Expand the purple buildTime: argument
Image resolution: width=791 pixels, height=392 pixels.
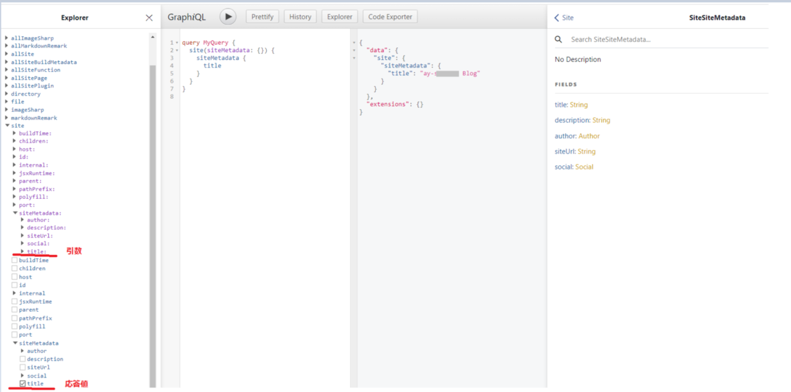pos(15,134)
